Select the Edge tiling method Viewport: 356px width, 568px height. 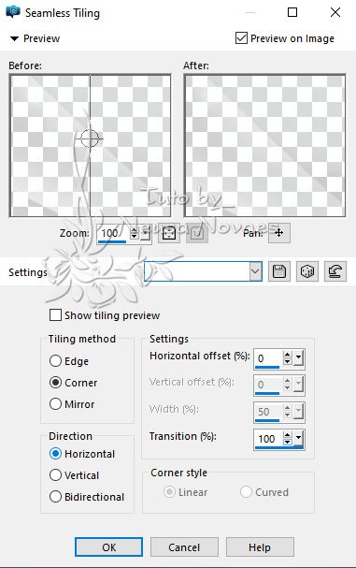(x=55, y=361)
